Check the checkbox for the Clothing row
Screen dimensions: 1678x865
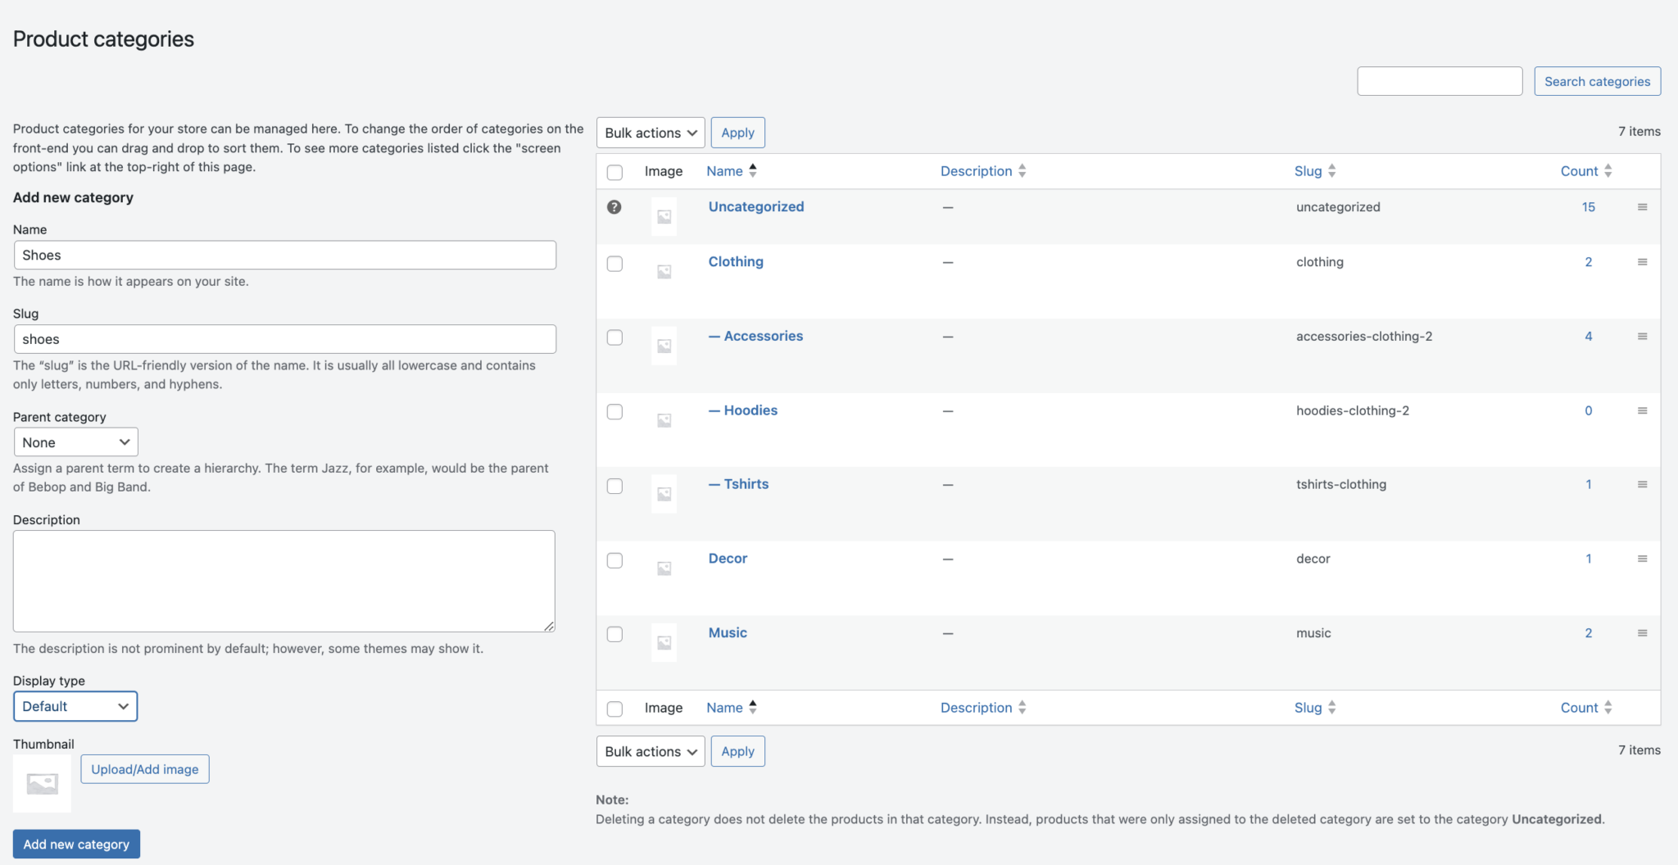click(x=615, y=264)
